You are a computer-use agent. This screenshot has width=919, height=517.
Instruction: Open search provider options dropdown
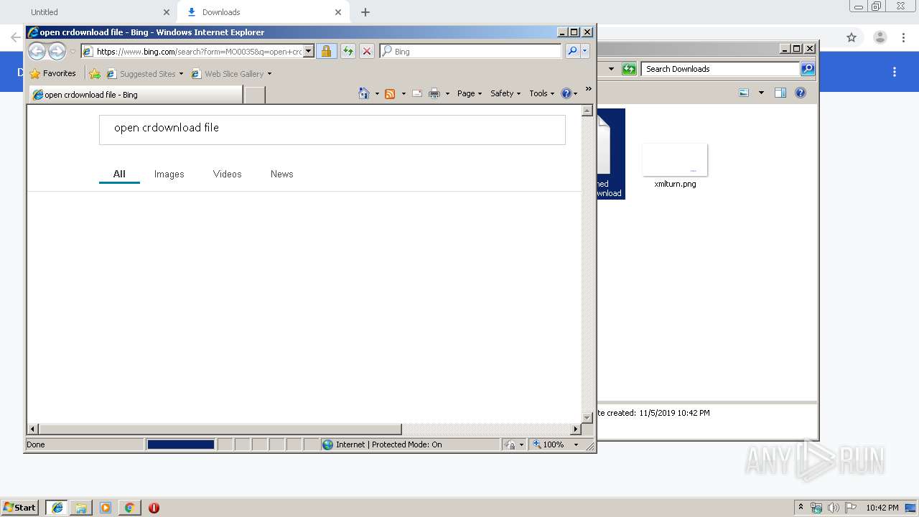point(585,51)
